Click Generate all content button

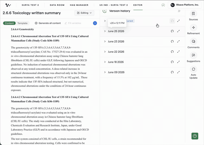pos(48,23)
